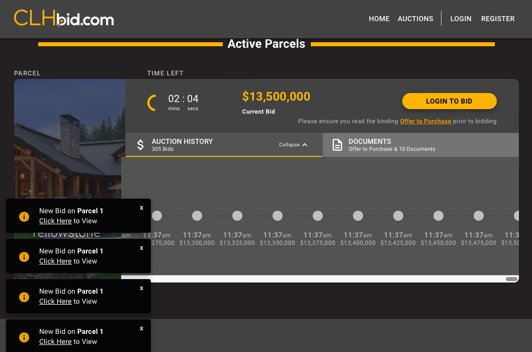
Task: Click the CLHbid.com logo
Action: pos(64,19)
